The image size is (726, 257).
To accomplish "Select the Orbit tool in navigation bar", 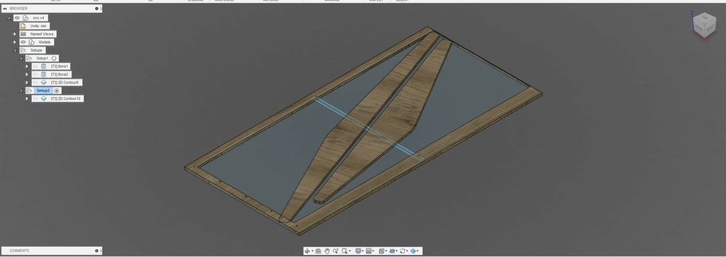I will pos(307,251).
